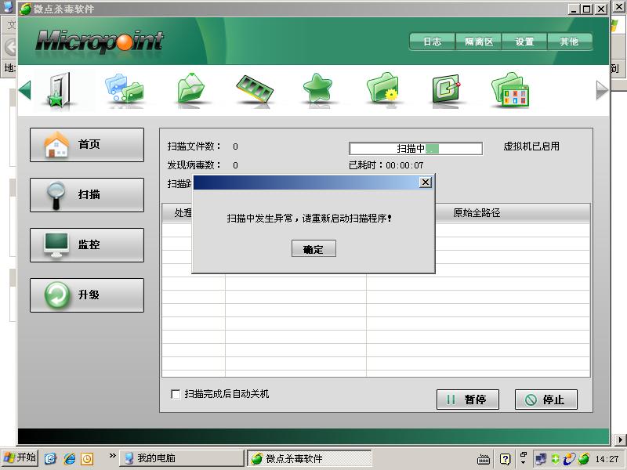Screen dimensions: 627x470
Task: Click the green square arrow icon
Action: point(446,89)
